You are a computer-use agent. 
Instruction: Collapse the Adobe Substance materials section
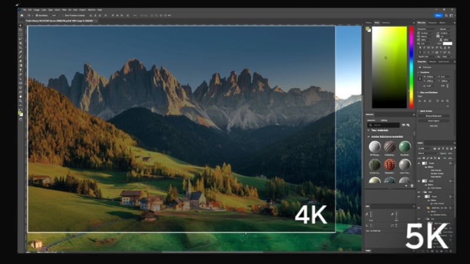point(369,137)
